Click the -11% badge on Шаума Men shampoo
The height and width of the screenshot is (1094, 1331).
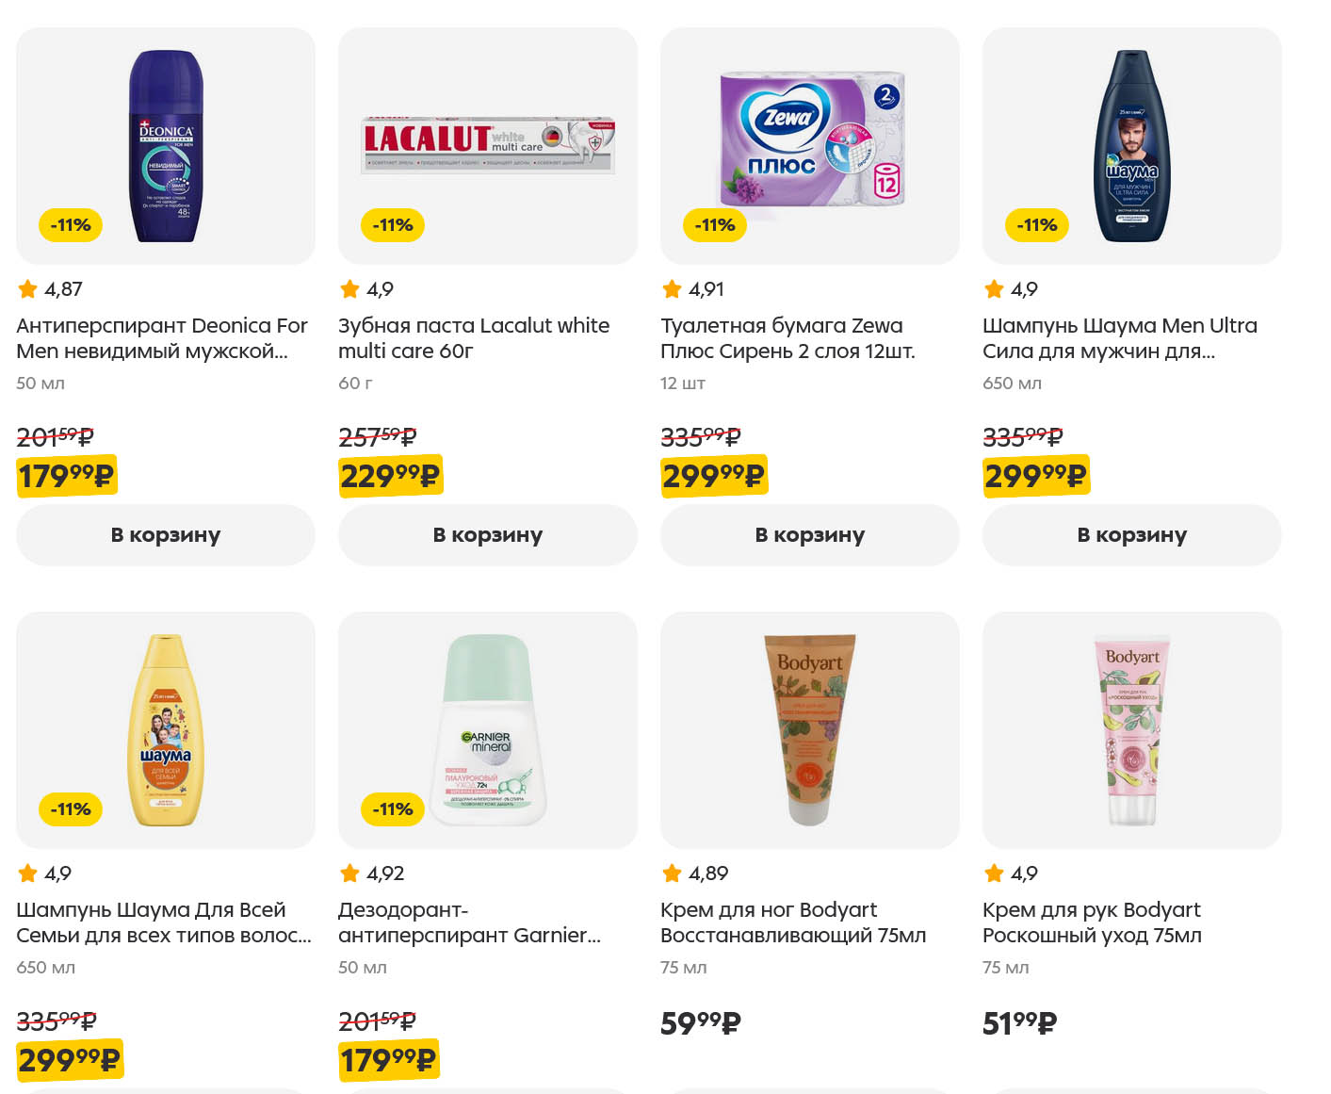point(1037,225)
